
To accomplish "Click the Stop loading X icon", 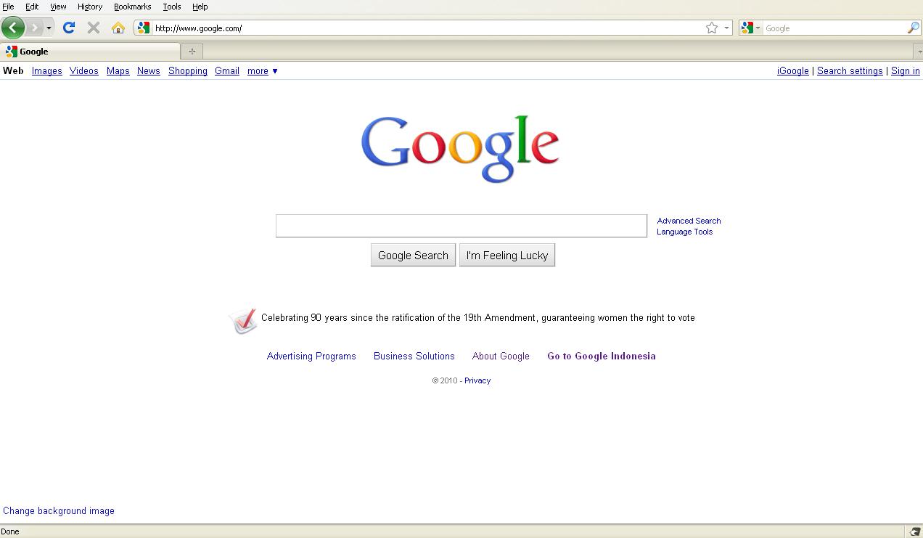I will coord(94,28).
